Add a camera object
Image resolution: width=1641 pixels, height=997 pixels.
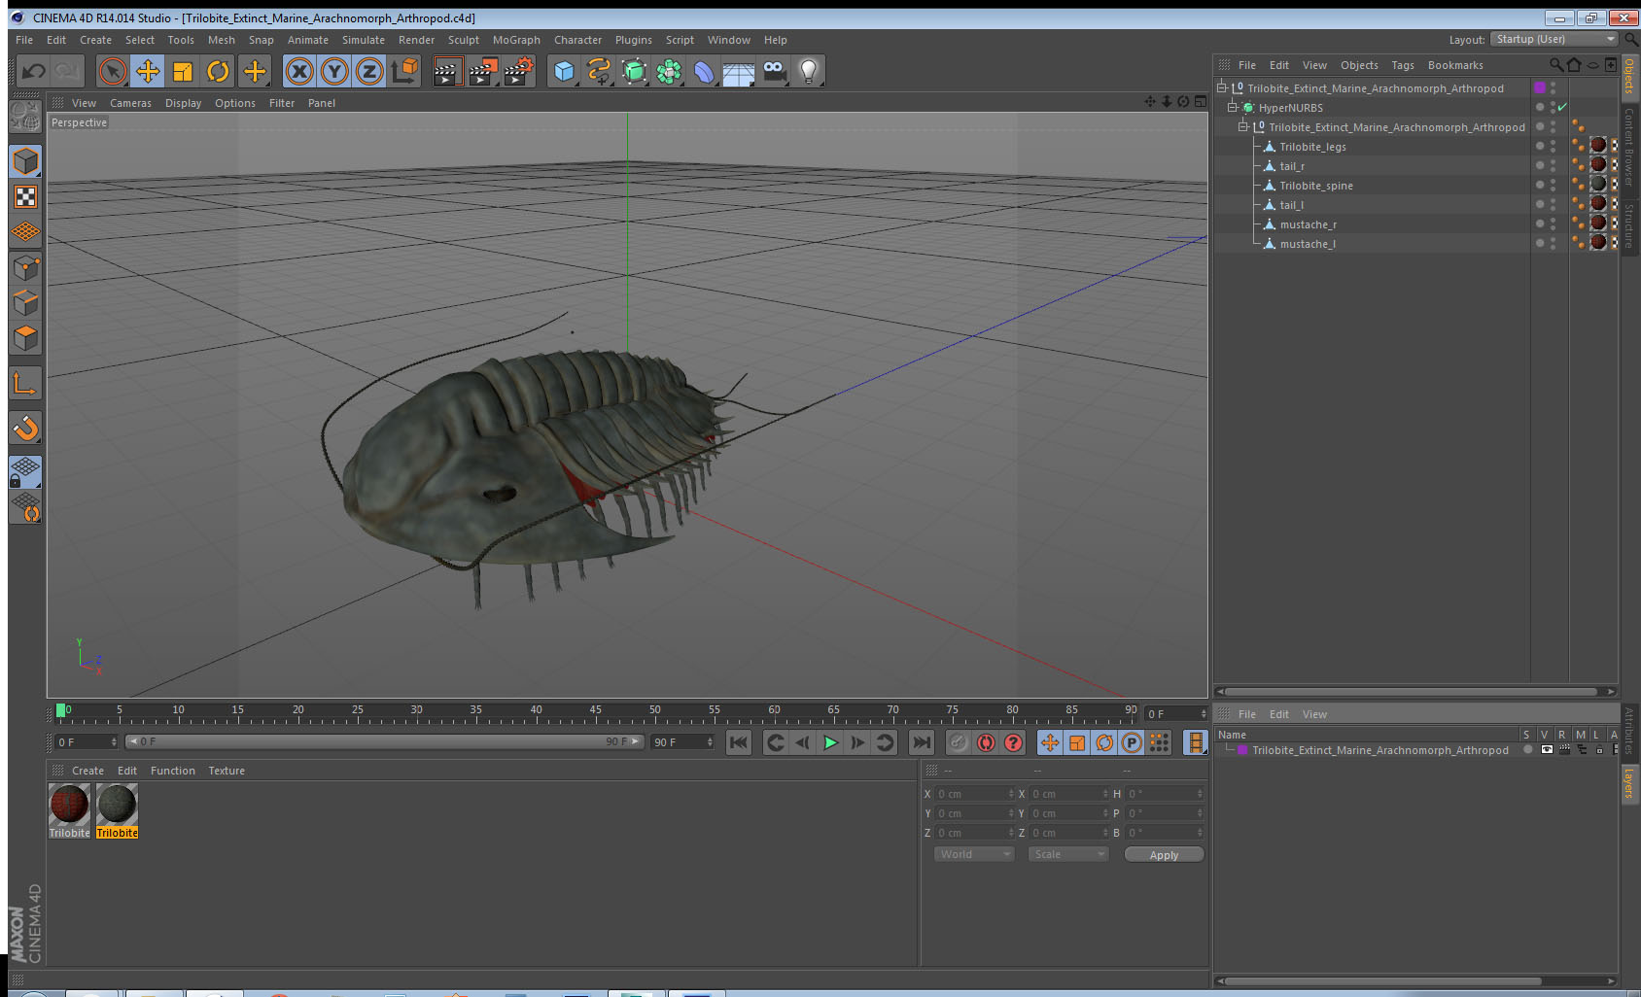774,71
